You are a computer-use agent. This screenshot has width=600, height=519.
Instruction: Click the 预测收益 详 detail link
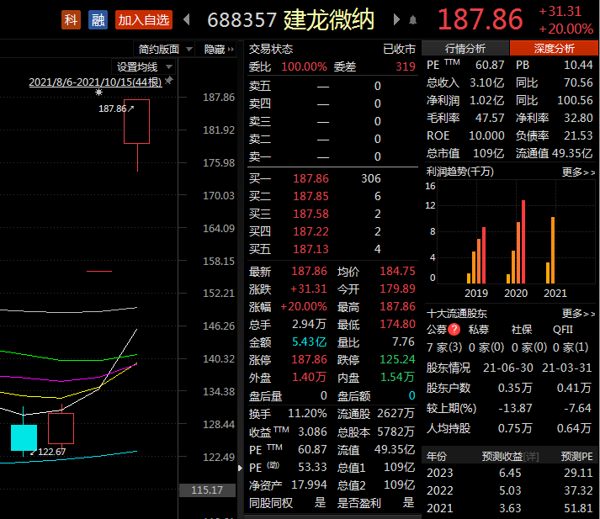click(531, 456)
